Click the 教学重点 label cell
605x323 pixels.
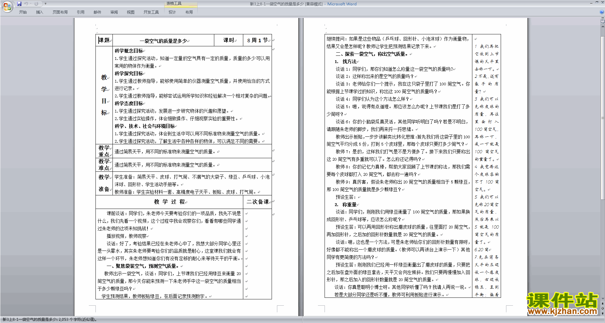coord(104,151)
